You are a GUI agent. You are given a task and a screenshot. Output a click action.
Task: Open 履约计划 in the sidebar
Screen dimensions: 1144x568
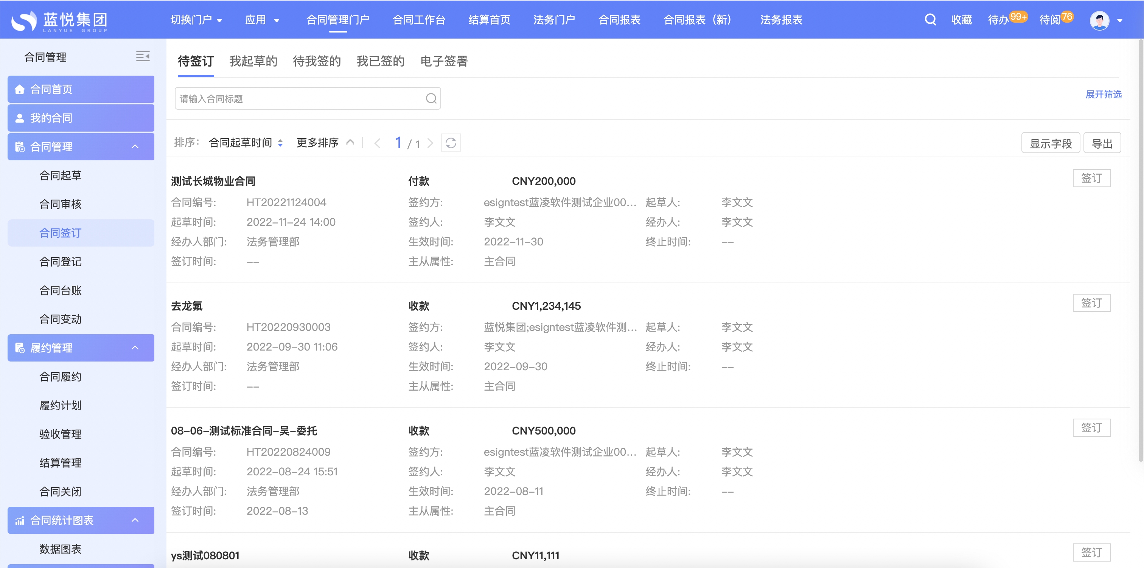coord(61,405)
